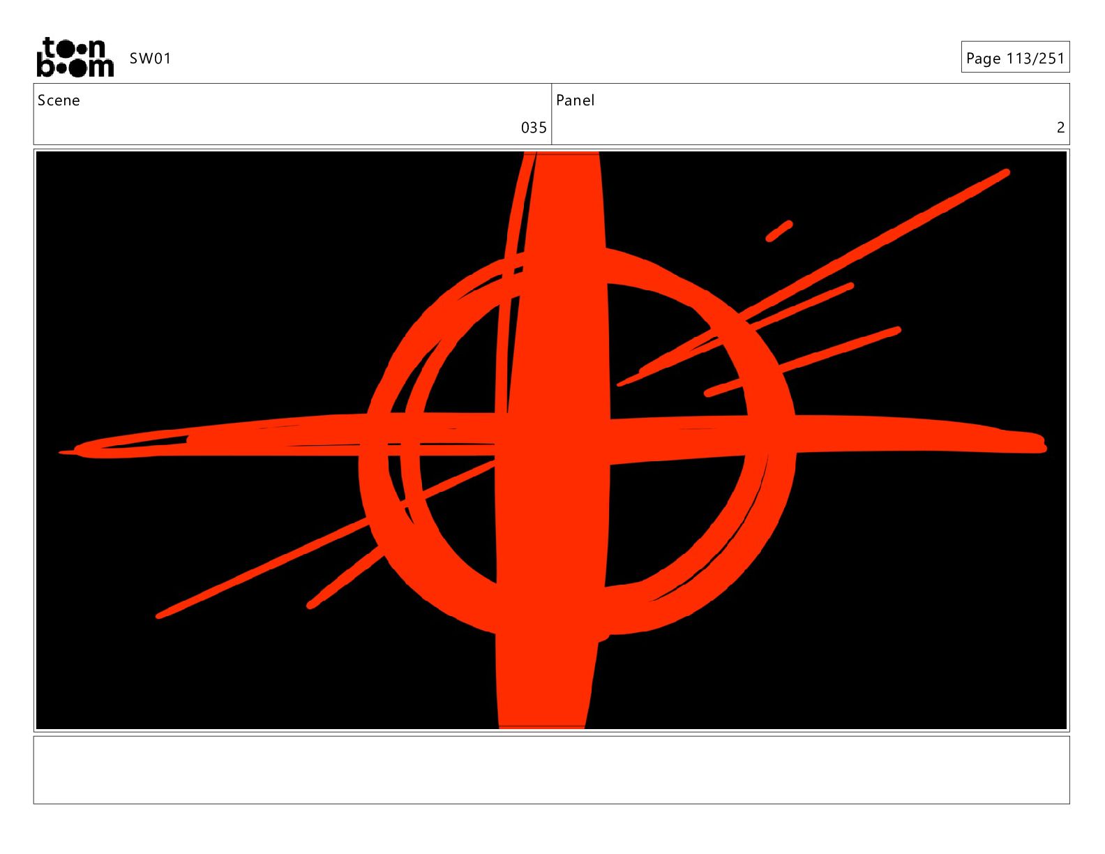Click the storyboard panel image
The height and width of the screenshot is (854, 1105).
[x=551, y=440]
